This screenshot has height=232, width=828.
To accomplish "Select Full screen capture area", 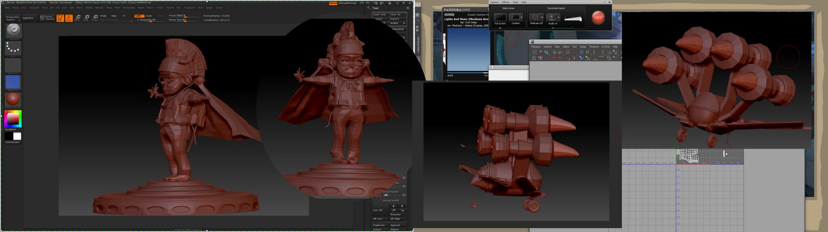I will click(x=500, y=18).
